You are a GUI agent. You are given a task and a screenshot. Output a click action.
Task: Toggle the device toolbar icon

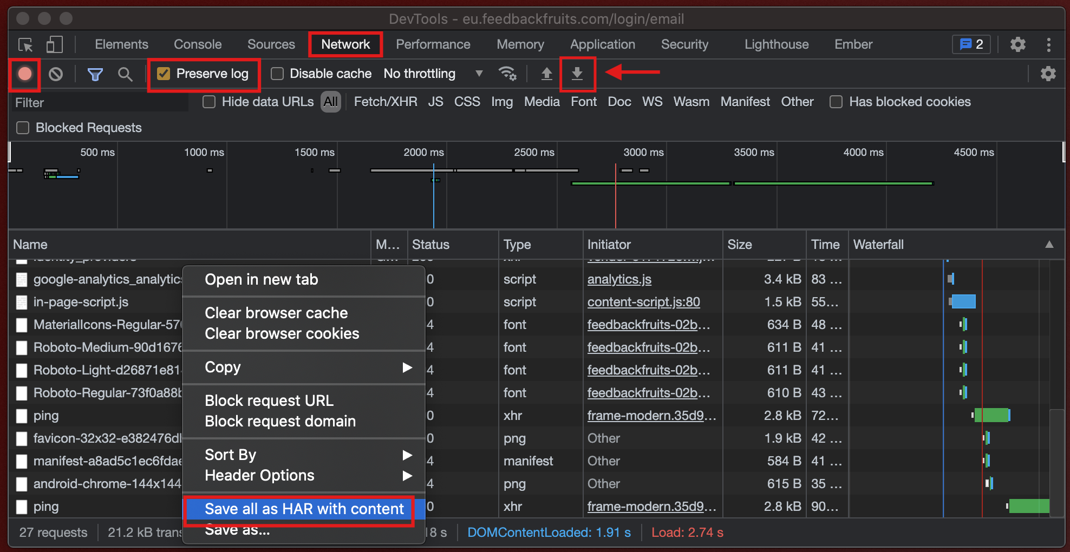[x=54, y=44]
